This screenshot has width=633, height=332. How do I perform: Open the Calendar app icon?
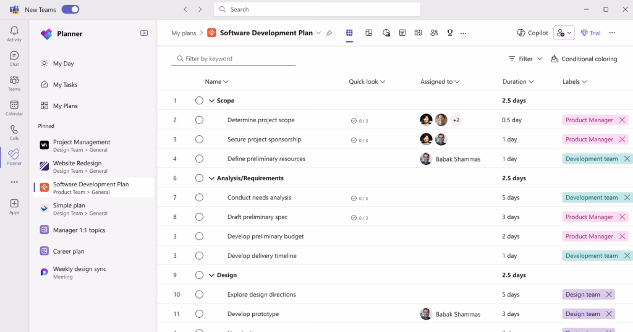(x=14, y=105)
